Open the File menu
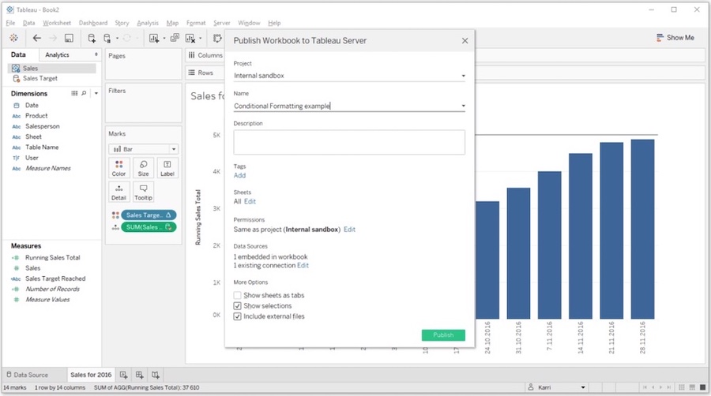The height and width of the screenshot is (396, 711). tap(10, 23)
